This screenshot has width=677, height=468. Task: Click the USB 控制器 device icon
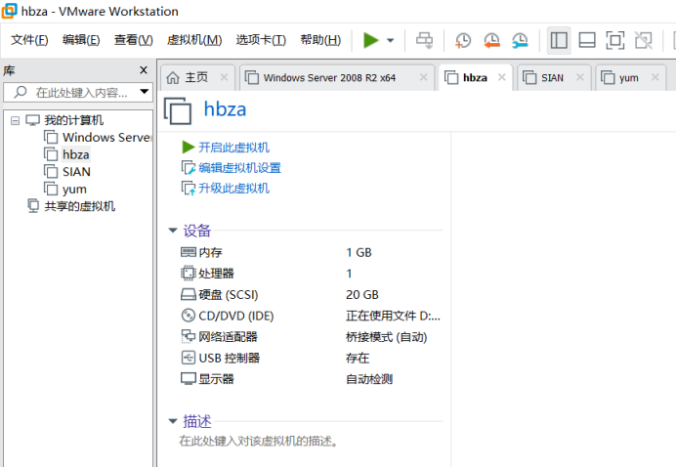coord(189,358)
